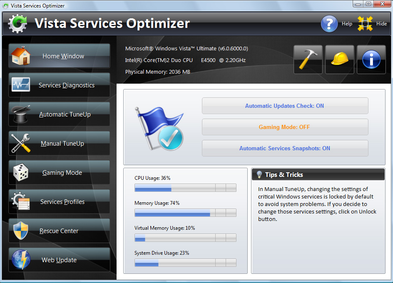Select Gaming Mode in the sidebar

[x=59, y=172]
